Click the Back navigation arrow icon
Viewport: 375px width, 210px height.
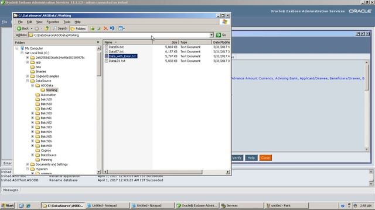coord(19,29)
